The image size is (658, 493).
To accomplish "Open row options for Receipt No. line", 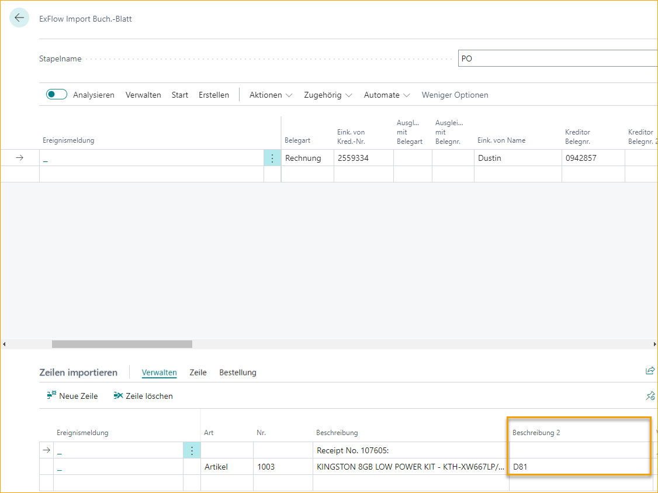I will 192,450.
